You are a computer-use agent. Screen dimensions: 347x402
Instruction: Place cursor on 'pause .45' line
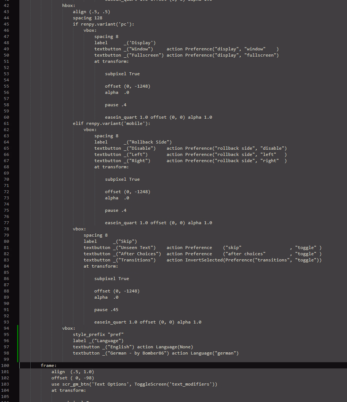coord(106,310)
